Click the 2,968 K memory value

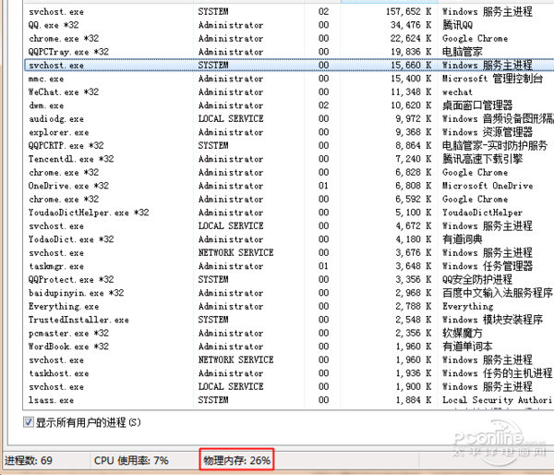tap(414, 293)
